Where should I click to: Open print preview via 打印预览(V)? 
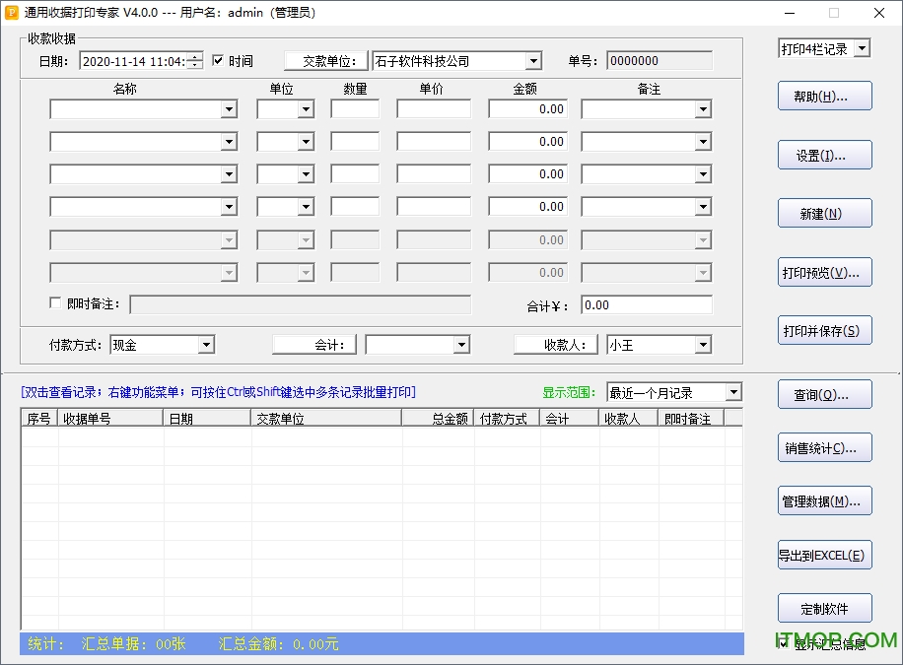pyautogui.click(x=824, y=272)
